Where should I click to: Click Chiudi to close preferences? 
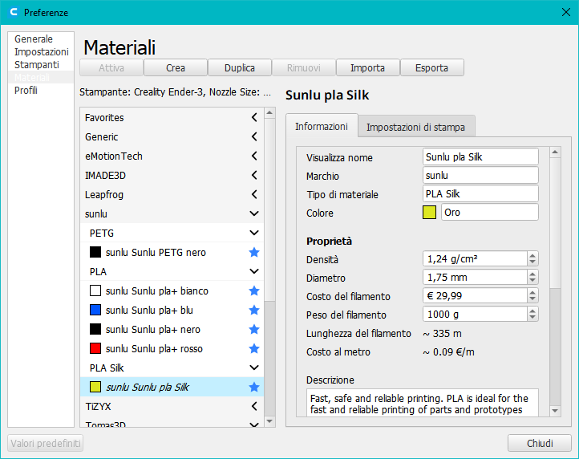[539, 443]
